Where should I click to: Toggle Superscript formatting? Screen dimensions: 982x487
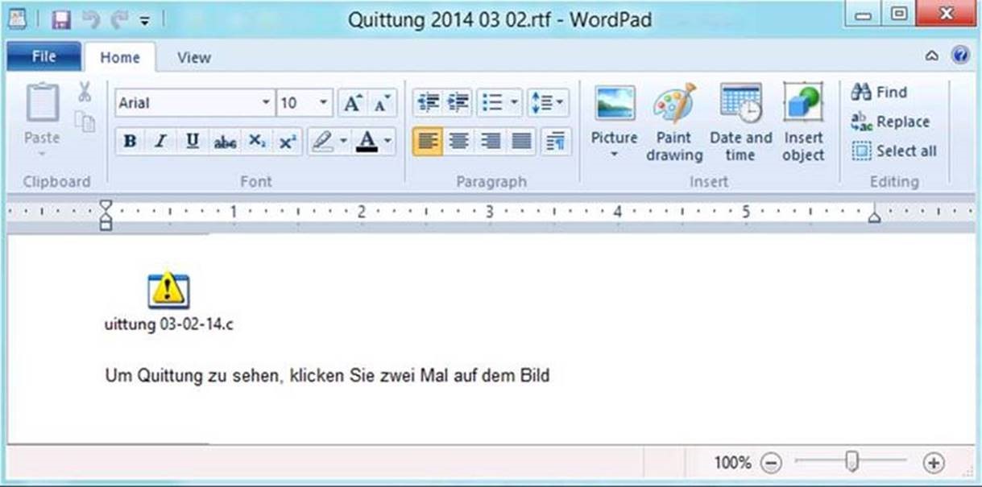[x=287, y=142]
